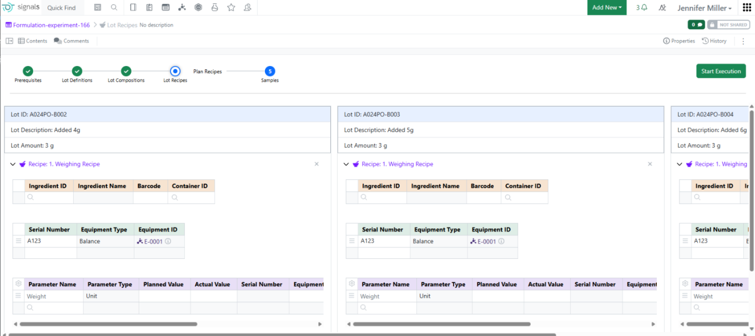Screen dimensions: 755x336
Task: Collapse Weighing Recipe chevron for lot A024PO-B004
Action: (x=679, y=164)
